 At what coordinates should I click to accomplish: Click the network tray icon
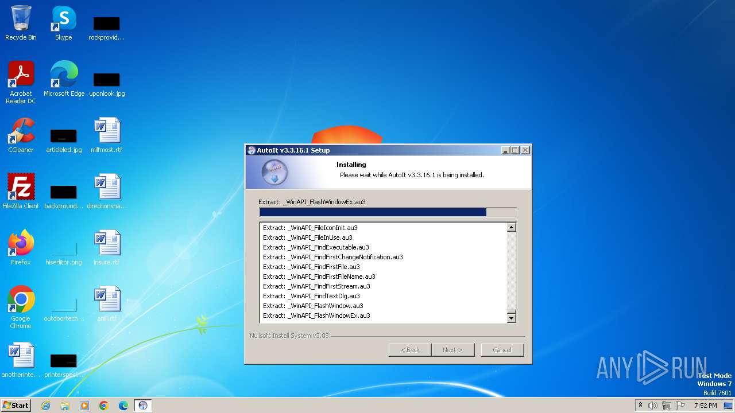tap(667, 406)
